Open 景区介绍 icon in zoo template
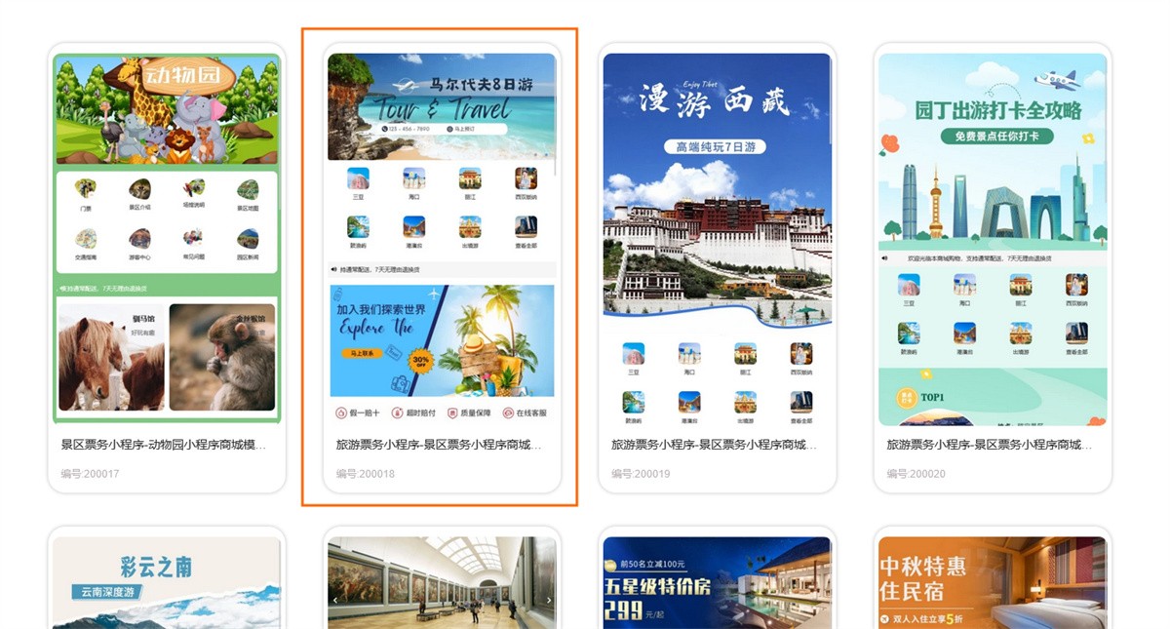Image resolution: width=1170 pixels, height=629 pixels. pos(139,189)
